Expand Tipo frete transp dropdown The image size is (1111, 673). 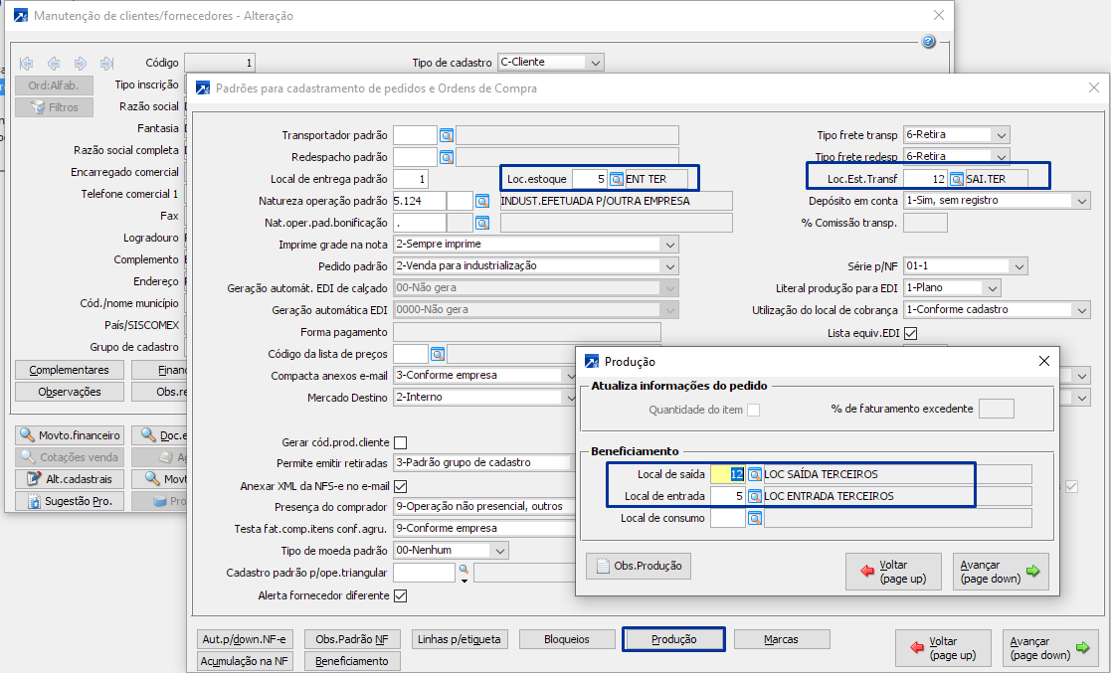(x=1001, y=135)
